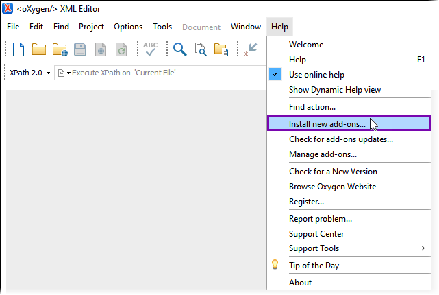Open the Tools menu
439x295 pixels.
click(x=162, y=27)
